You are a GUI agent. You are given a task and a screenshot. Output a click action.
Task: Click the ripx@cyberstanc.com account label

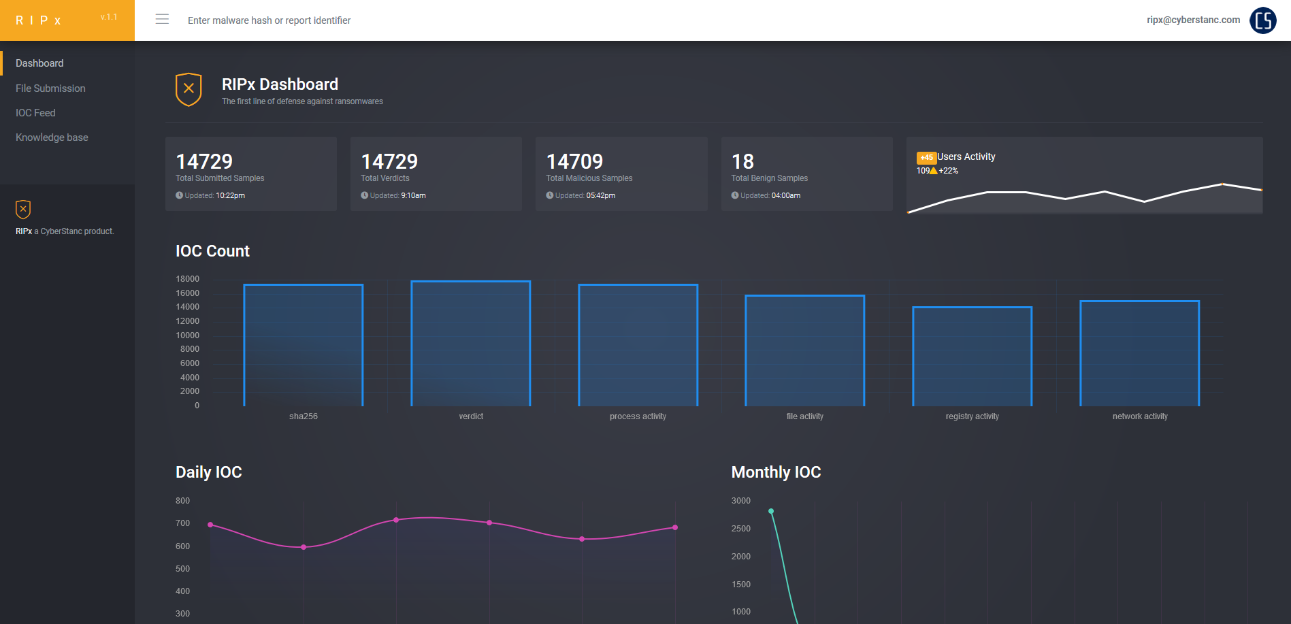(1193, 20)
